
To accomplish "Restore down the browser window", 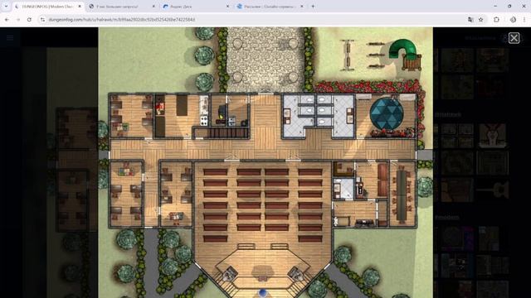I will click(x=509, y=6).
